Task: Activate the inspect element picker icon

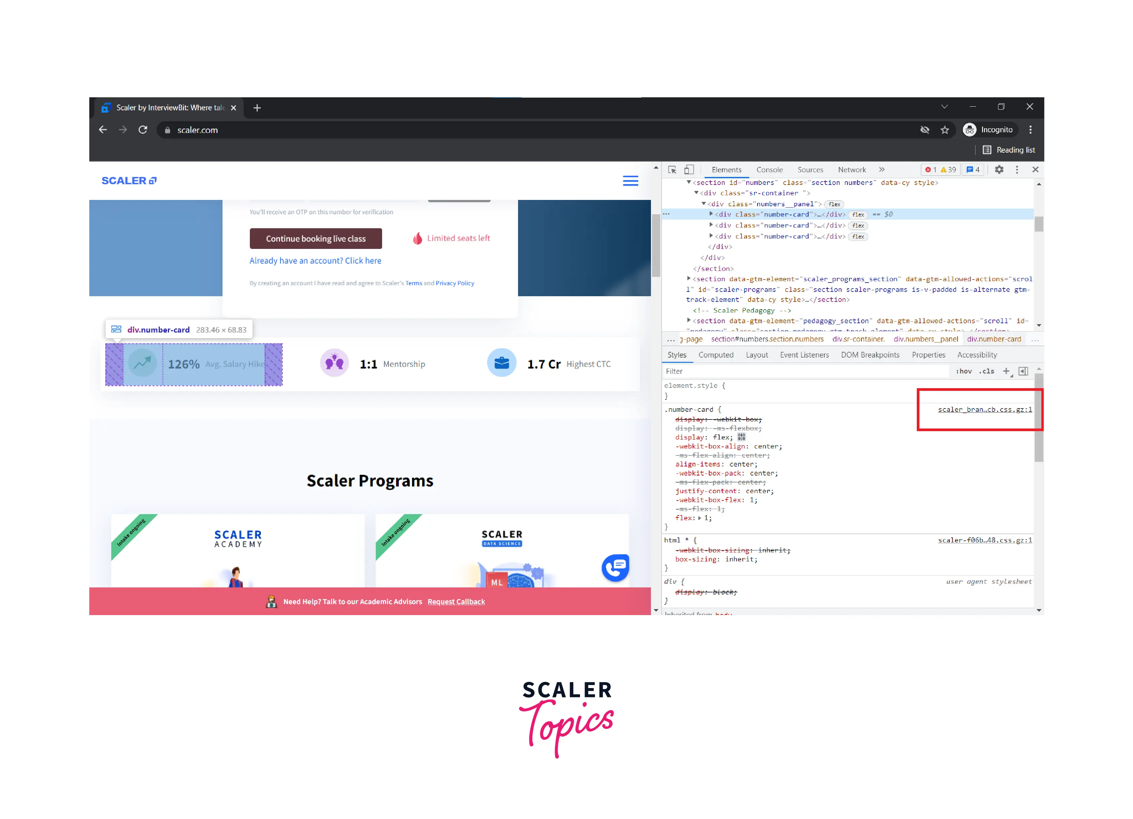Action: click(672, 170)
